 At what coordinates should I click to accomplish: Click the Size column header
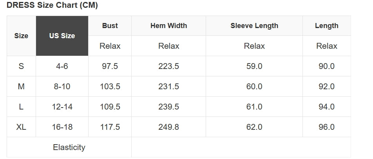click(x=21, y=36)
